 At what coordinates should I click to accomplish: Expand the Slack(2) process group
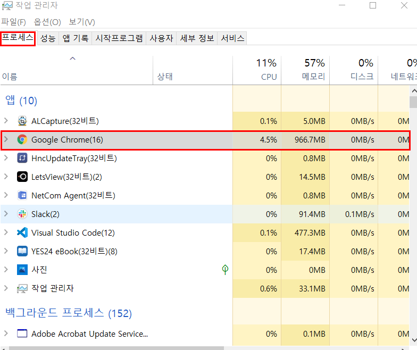point(6,214)
